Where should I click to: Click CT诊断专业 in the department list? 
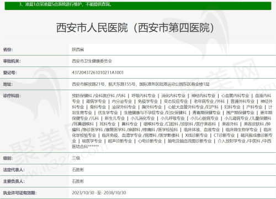pos(224,135)
